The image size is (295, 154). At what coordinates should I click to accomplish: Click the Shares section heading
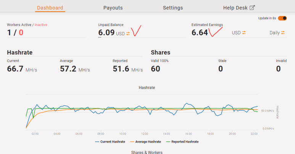tap(161, 52)
